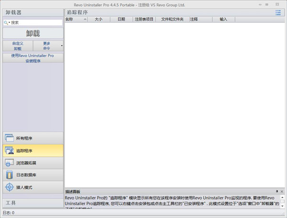Click into the 搜索 search field

coord(38,23)
